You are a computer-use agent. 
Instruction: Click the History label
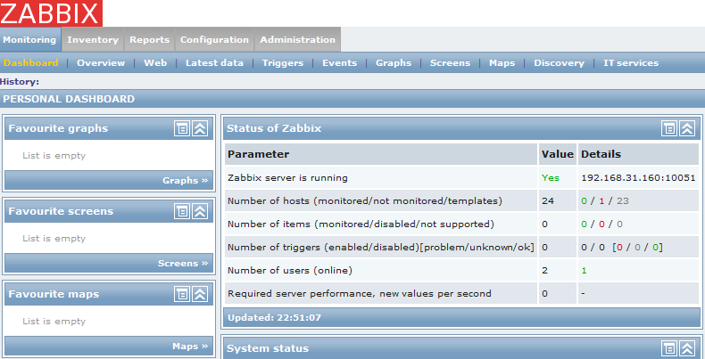(x=20, y=82)
